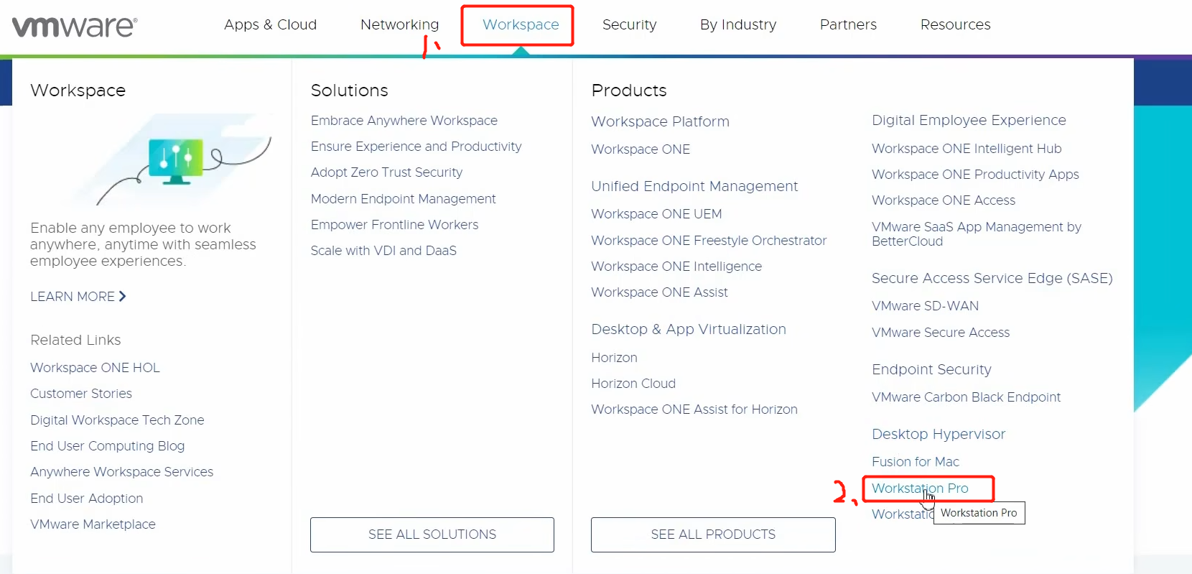Open VMware SaaS App Management by BetterCloud

pyautogui.click(x=977, y=234)
